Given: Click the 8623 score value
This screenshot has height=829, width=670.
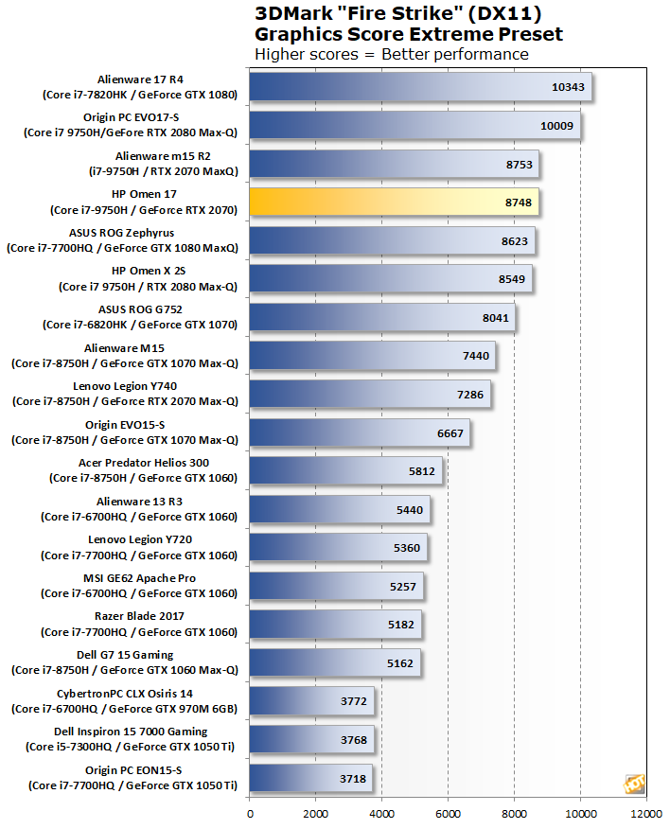Looking at the screenshot, I should [x=515, y=241].
